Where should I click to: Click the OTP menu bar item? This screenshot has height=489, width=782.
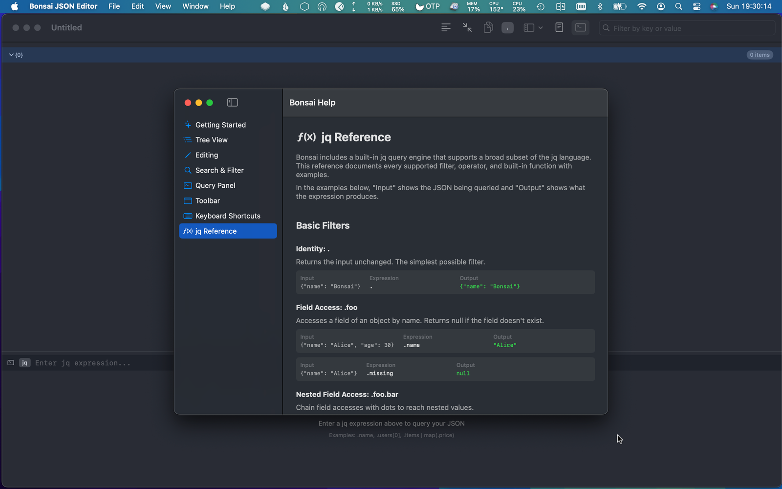[x=428, y=6]
